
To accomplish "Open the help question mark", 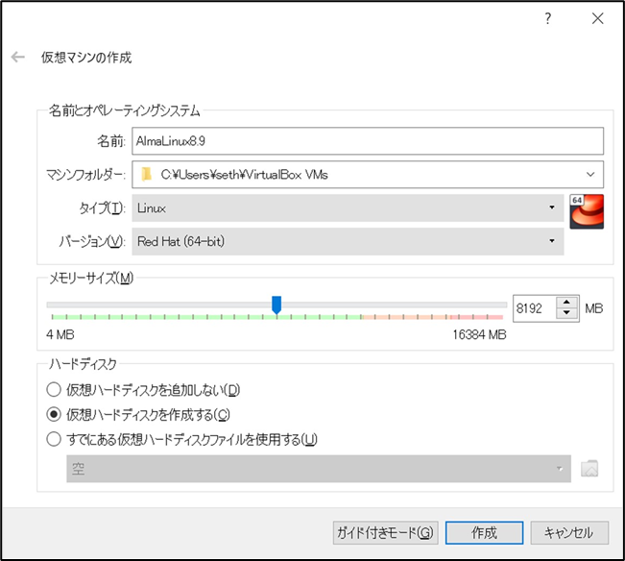I will pyautogui.click(x=548, y=18).
